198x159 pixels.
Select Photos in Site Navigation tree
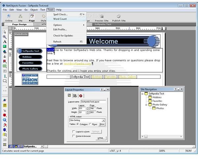[160, 108]
